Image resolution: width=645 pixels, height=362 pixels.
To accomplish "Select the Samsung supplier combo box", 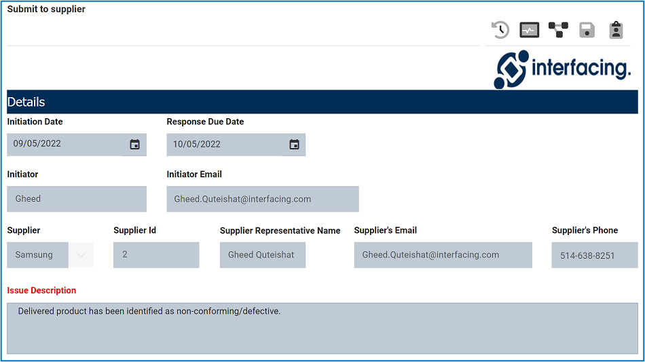I will click(x=37, y=255).
